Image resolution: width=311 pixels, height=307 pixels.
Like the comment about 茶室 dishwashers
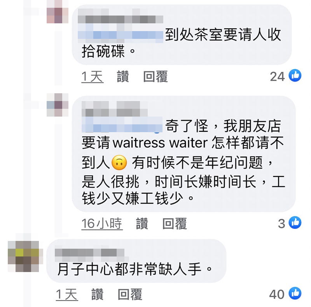123,76
